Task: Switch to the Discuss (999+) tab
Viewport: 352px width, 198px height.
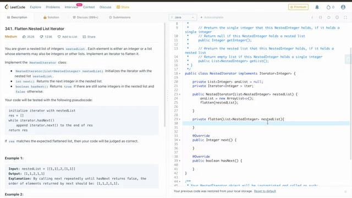Action: pos(86,17)
